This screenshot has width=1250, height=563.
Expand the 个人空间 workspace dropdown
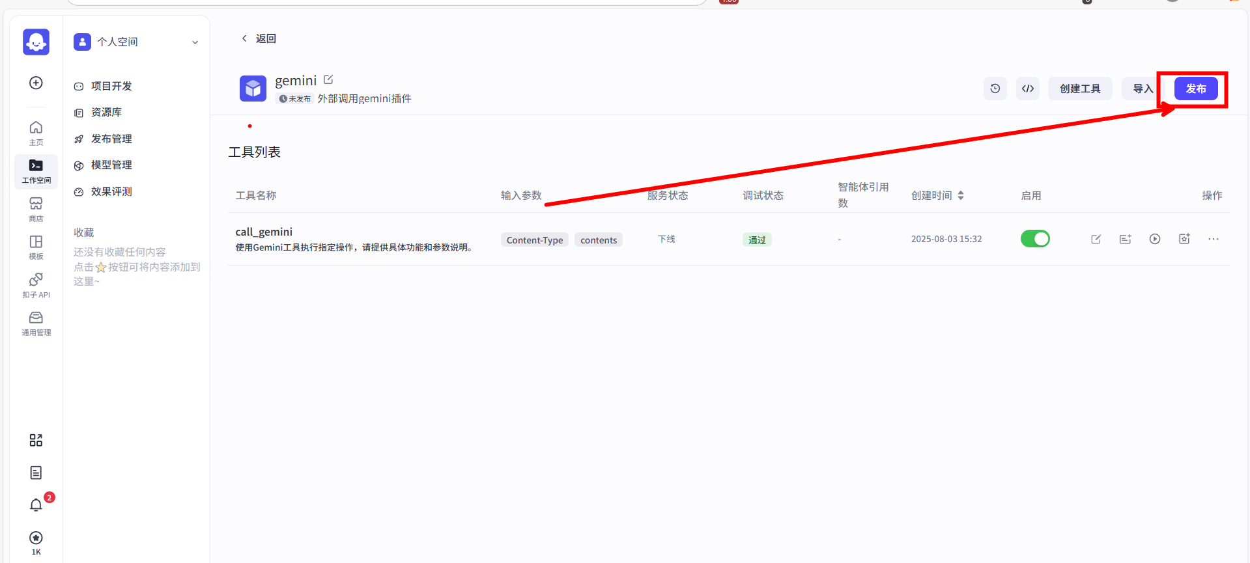(x=195, y=42)
